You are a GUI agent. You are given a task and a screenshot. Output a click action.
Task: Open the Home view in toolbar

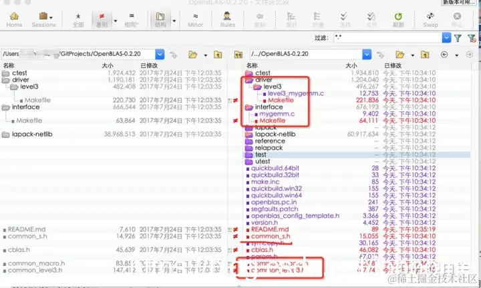point(14,19)
